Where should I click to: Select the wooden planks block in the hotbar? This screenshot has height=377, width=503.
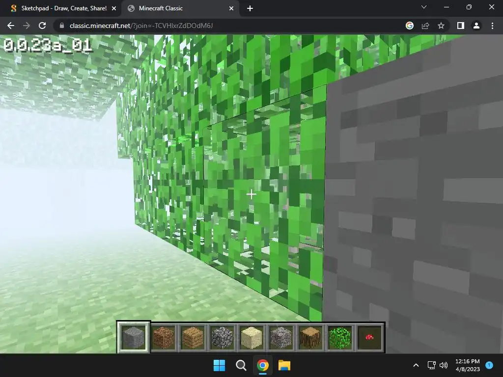point(193,337)
